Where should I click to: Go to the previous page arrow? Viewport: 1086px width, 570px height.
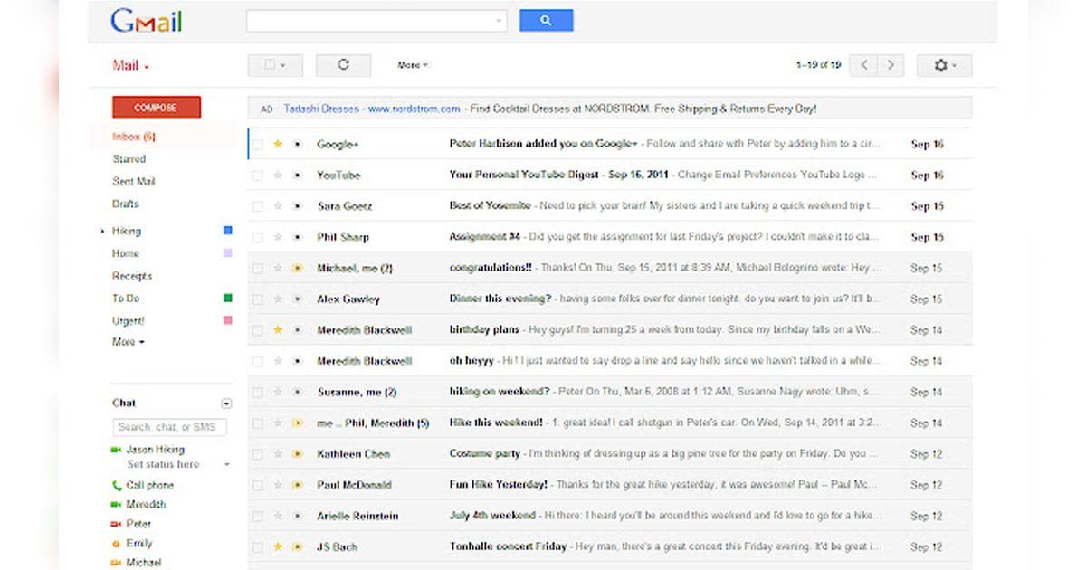pyautogui.click(x=863, y=65)
